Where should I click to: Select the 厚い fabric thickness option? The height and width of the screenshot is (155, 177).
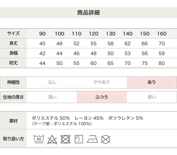[151, 97]
